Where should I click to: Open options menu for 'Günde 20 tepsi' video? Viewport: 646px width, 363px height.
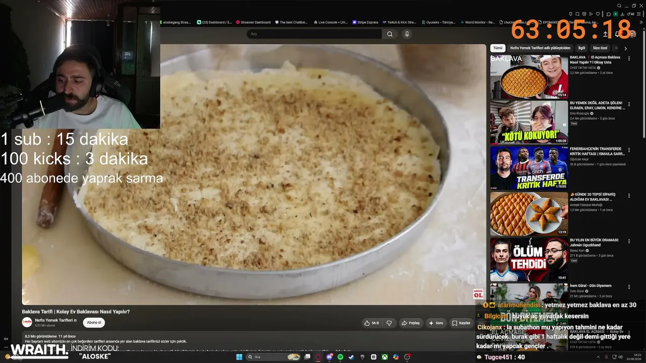(x=629, y=196)
